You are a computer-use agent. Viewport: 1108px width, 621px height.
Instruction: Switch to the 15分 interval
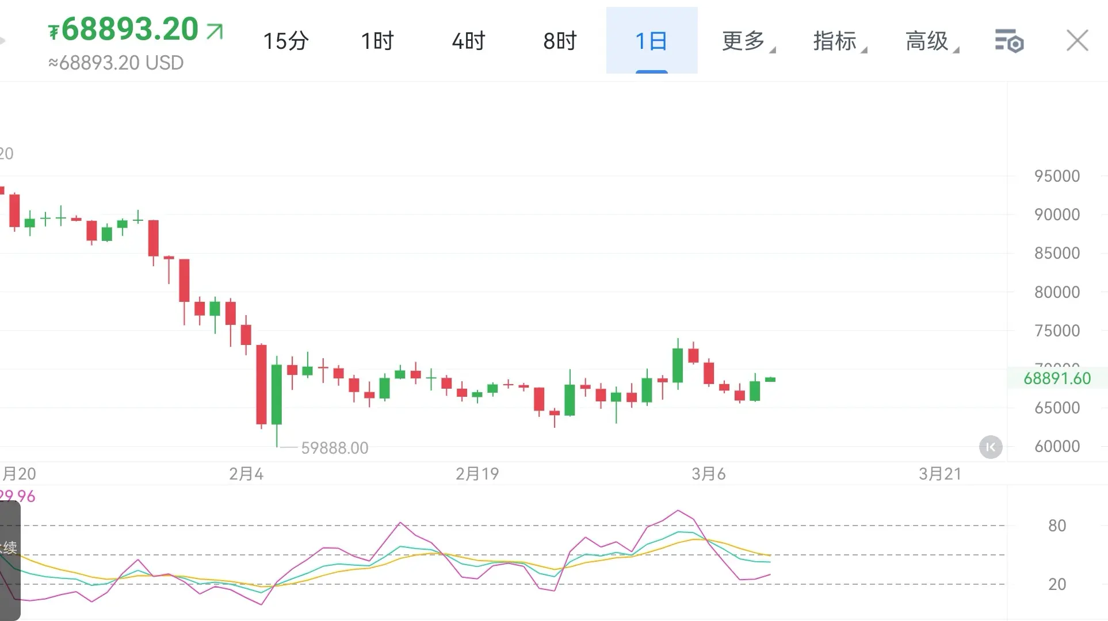pyautogui.click(x=286, y=41)
